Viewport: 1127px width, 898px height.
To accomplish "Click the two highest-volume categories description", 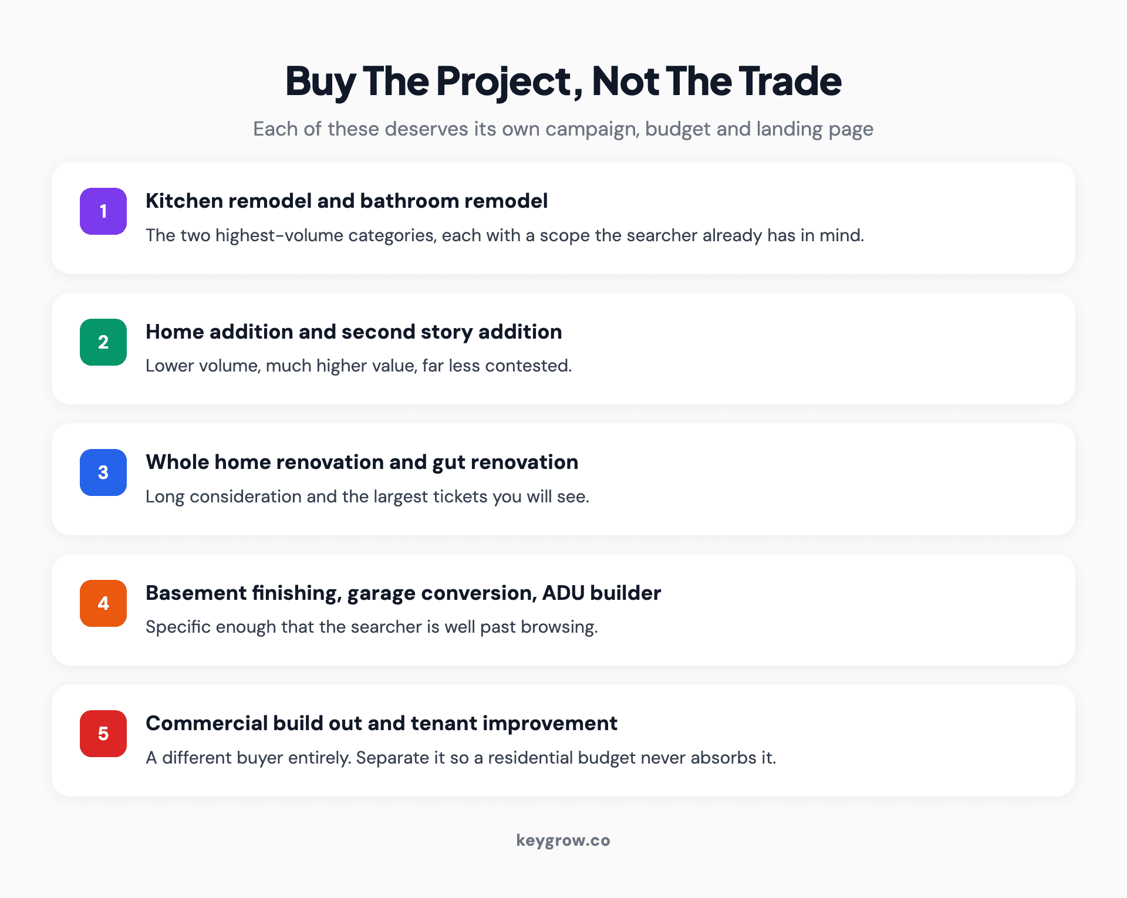I will point(505,235).
